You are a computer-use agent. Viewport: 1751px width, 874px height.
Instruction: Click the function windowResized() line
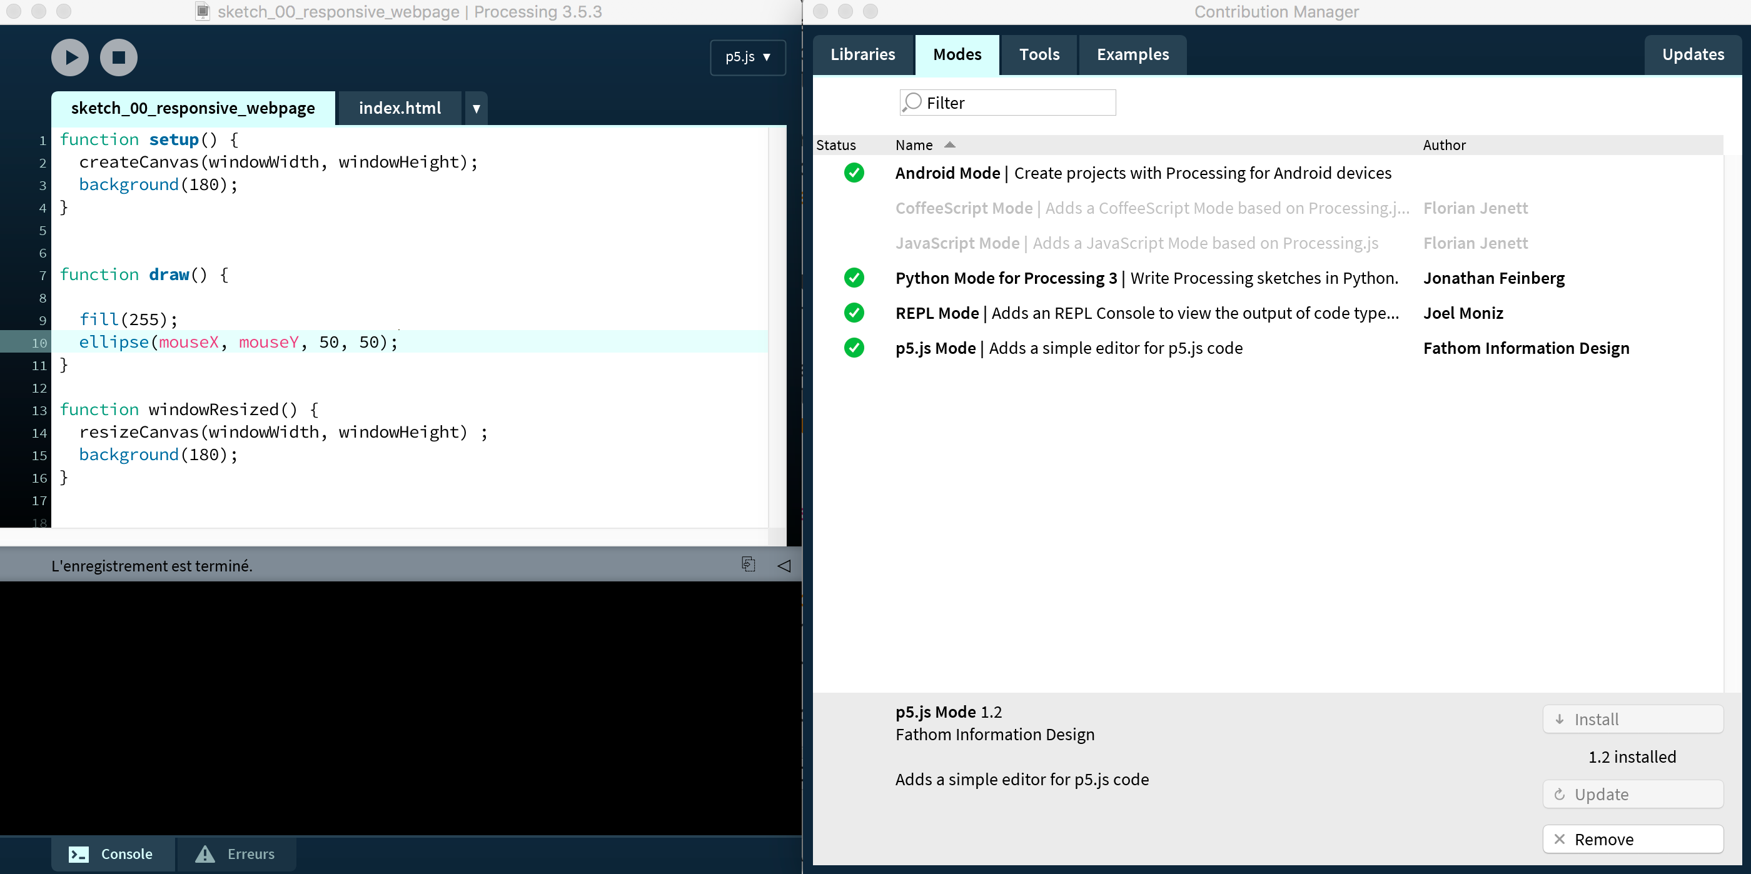(189, 410)
